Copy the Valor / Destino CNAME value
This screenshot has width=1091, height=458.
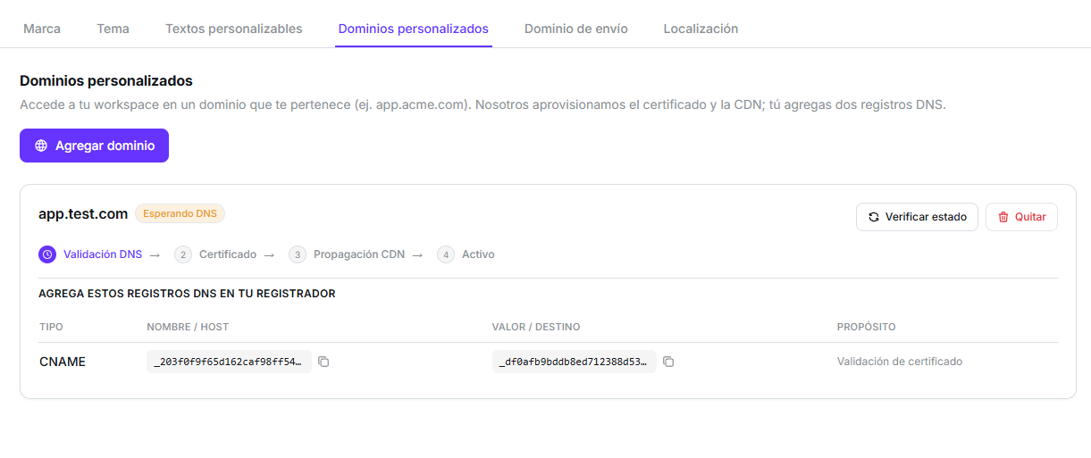pyautogui.click(x=668, y=362)
